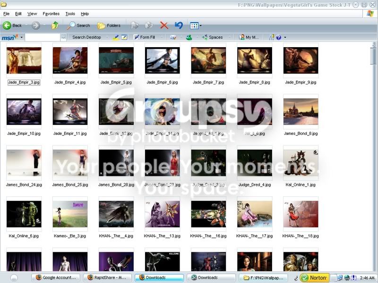Select the James_Bond_8.jpg thumbnail

tap(301, 111)
